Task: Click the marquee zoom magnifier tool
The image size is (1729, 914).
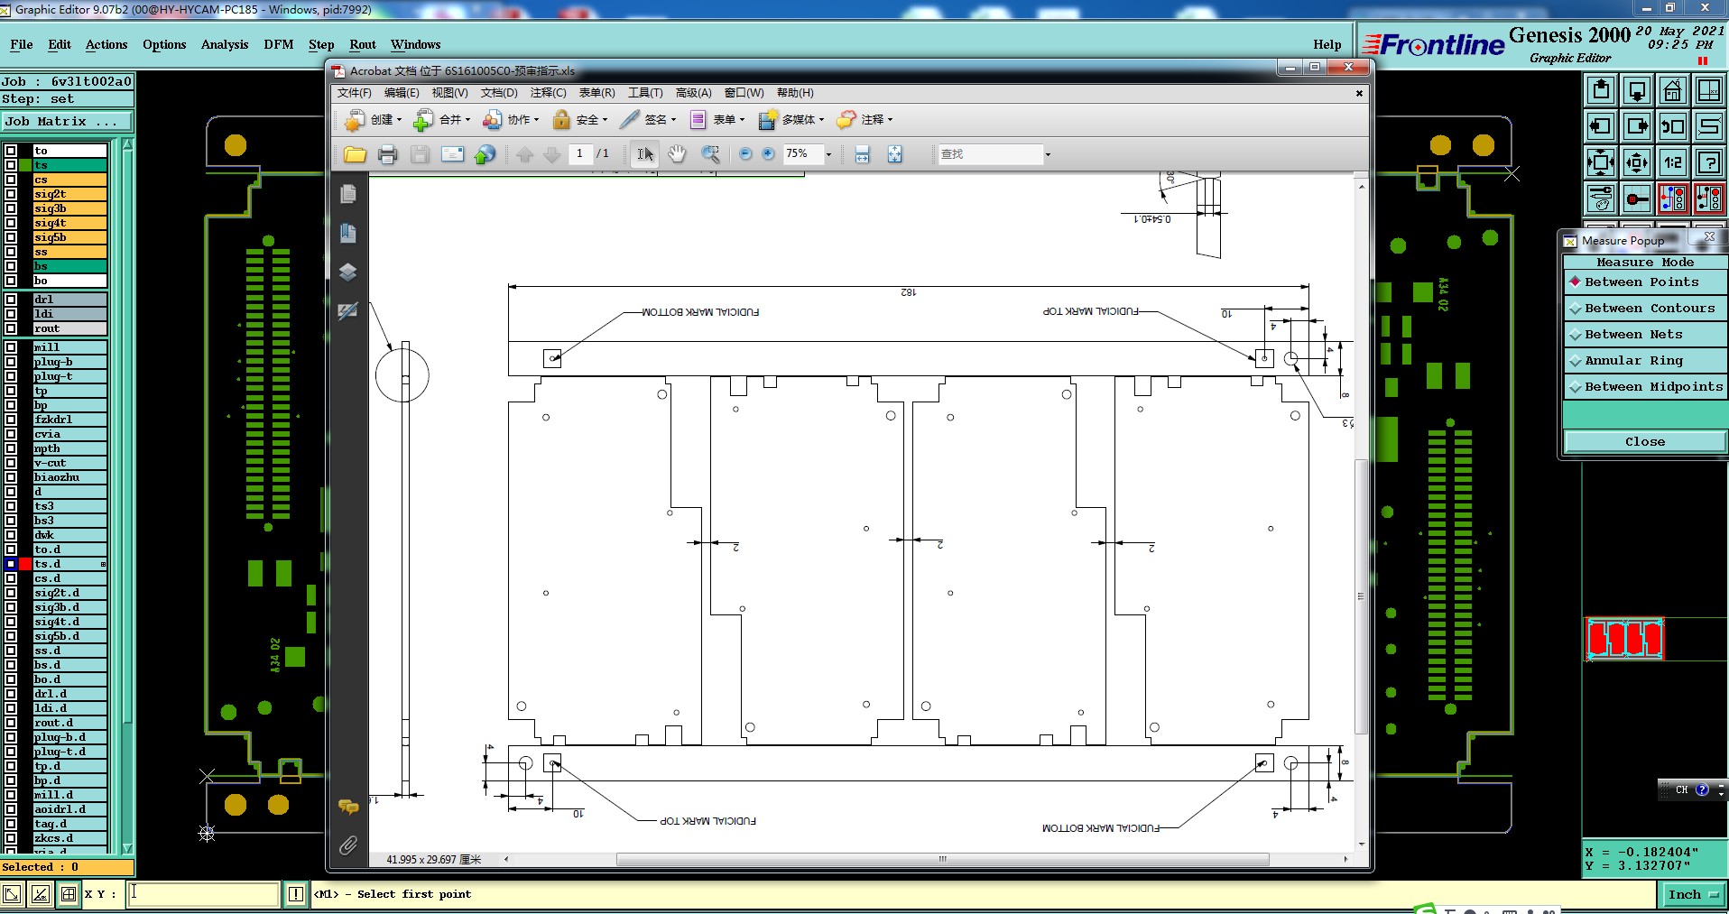Action: (x=711, y=154)
